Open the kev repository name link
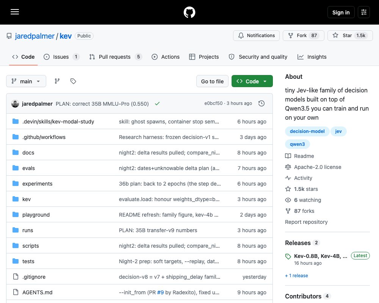The image size is (379, 303). pyautogui.click(x=66, y=36)
